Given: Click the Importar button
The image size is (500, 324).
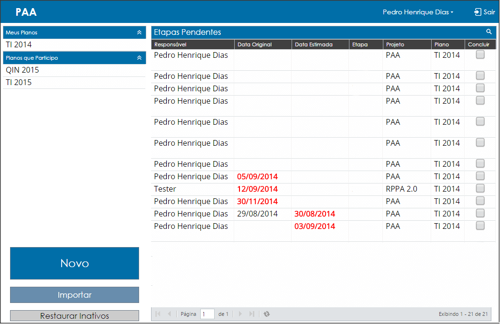Looking at the screenshot, I should click(x=75, y=295).
